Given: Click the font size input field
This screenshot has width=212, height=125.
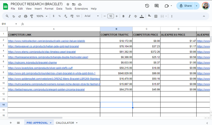Looking at the screenshot, I should point(111,16).
